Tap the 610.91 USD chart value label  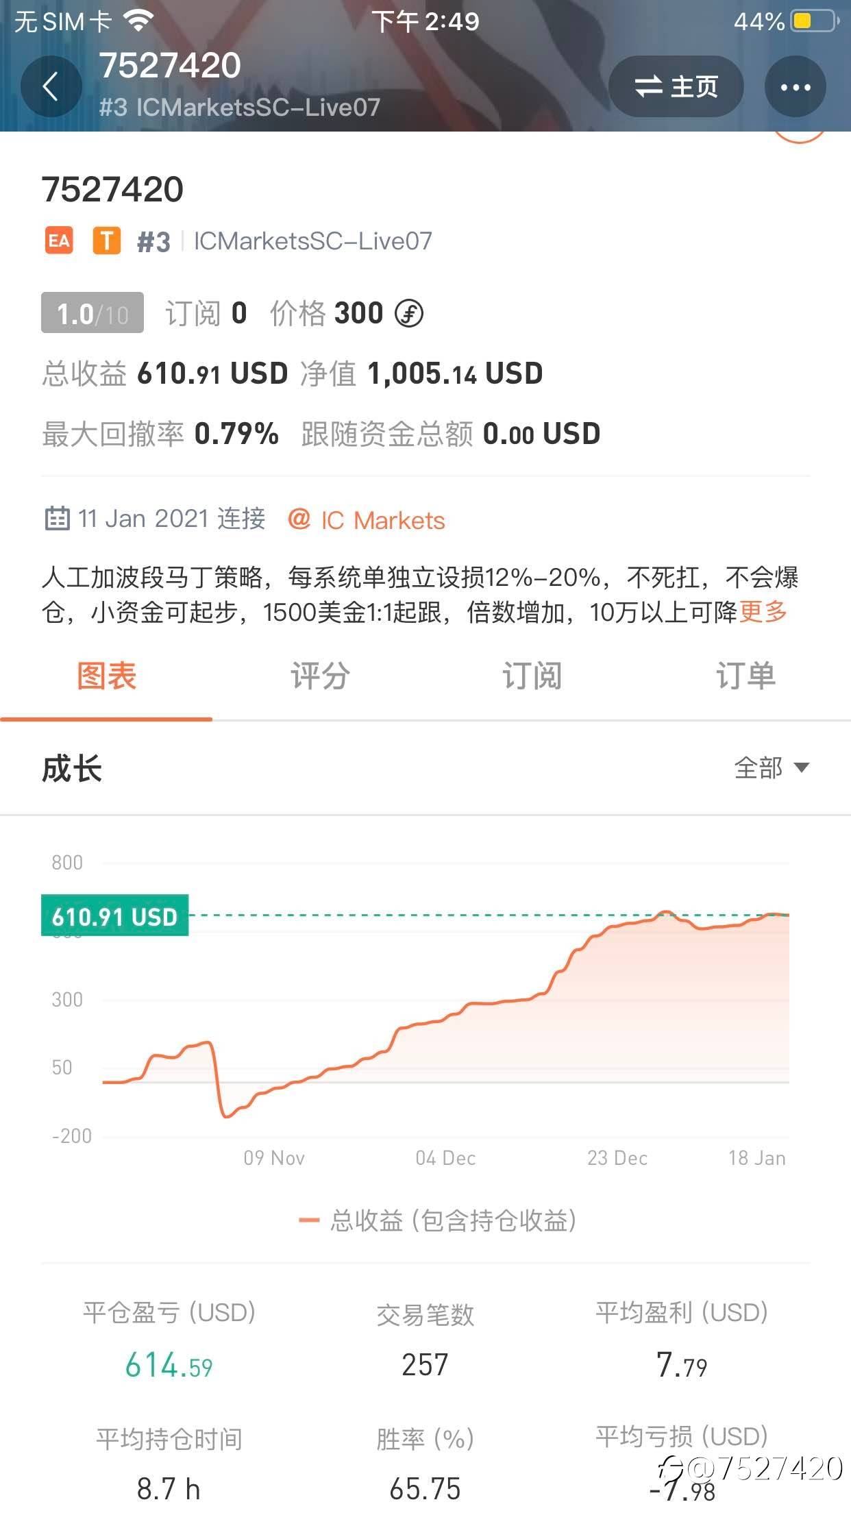point(114,916)
